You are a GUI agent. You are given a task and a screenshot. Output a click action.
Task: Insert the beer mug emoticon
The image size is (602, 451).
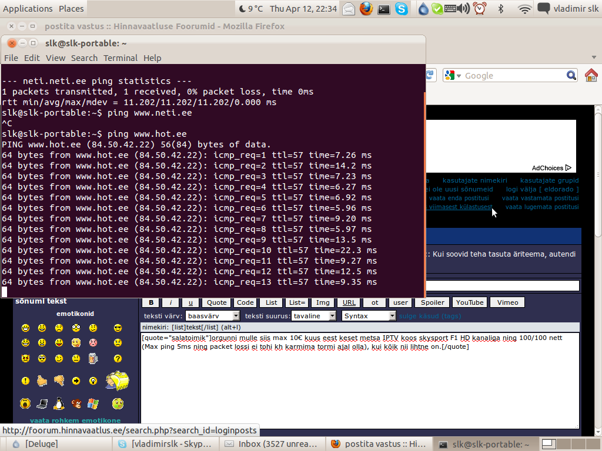tap(93, 358)
